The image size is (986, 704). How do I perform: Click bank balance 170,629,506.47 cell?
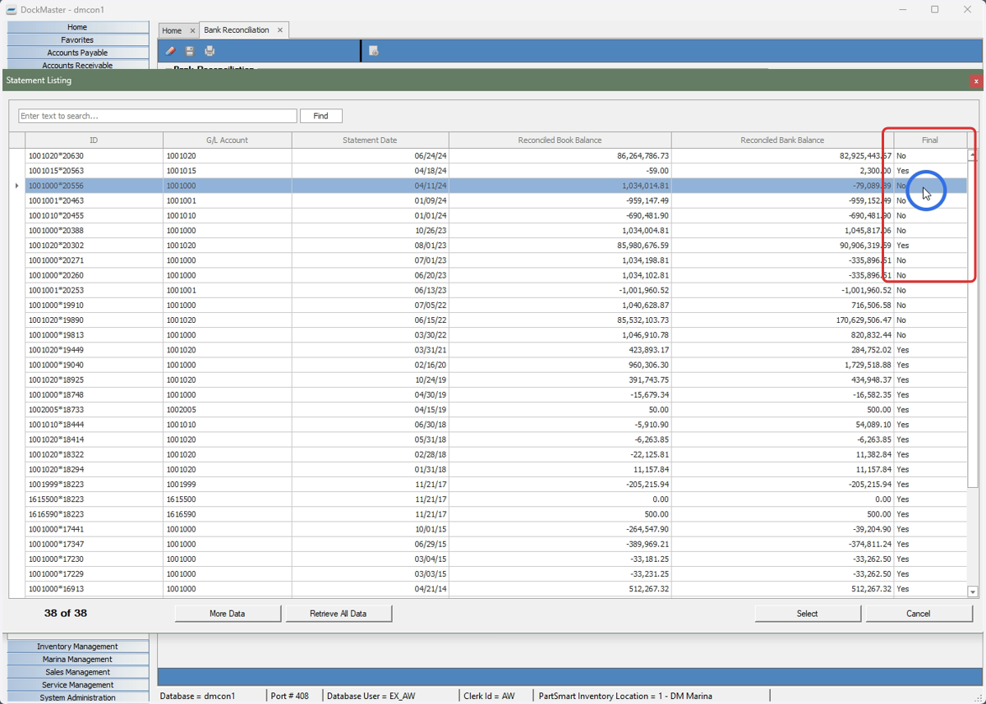(782, 320)
